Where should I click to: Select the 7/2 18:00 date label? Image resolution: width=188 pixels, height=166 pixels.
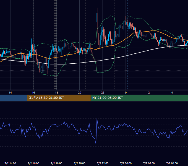click(x=56, y=163)
